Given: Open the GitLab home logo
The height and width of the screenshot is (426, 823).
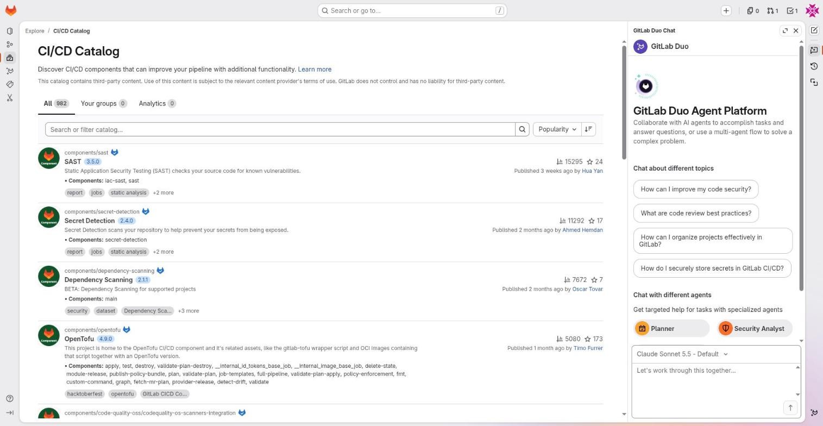Looking at the screenshot, I should (x=10, y=10).
